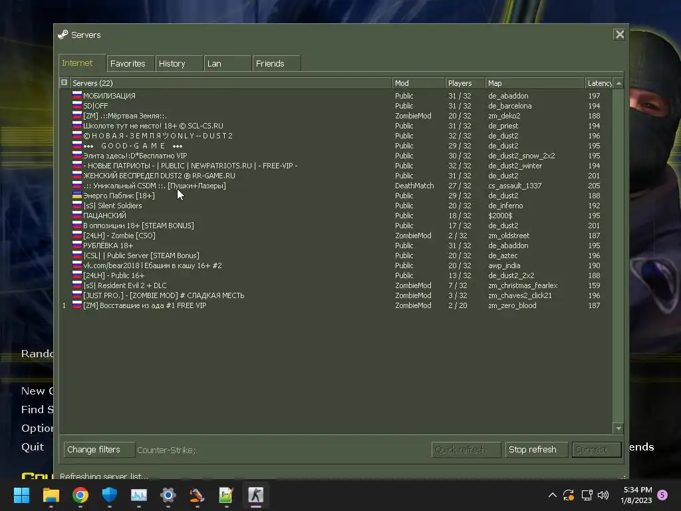Click the network display tray icon
The image size is (681, 511).
pos(587,495)
